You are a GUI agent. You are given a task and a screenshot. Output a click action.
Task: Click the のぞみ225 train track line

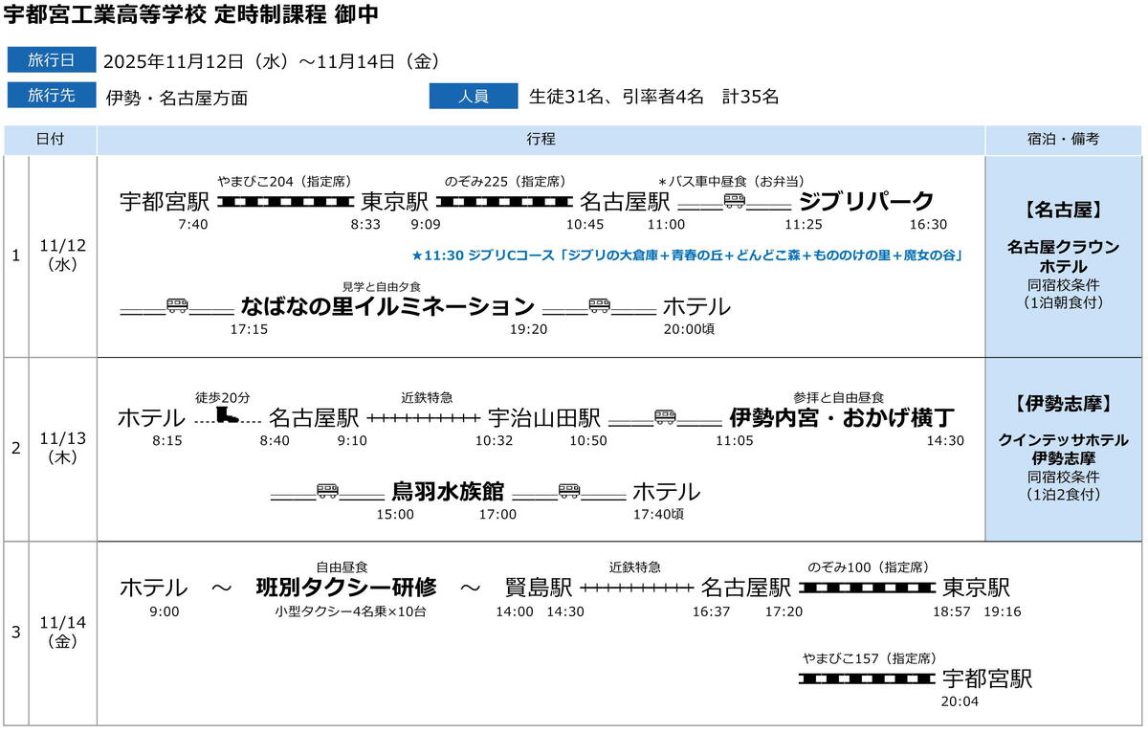click(505, 201)
